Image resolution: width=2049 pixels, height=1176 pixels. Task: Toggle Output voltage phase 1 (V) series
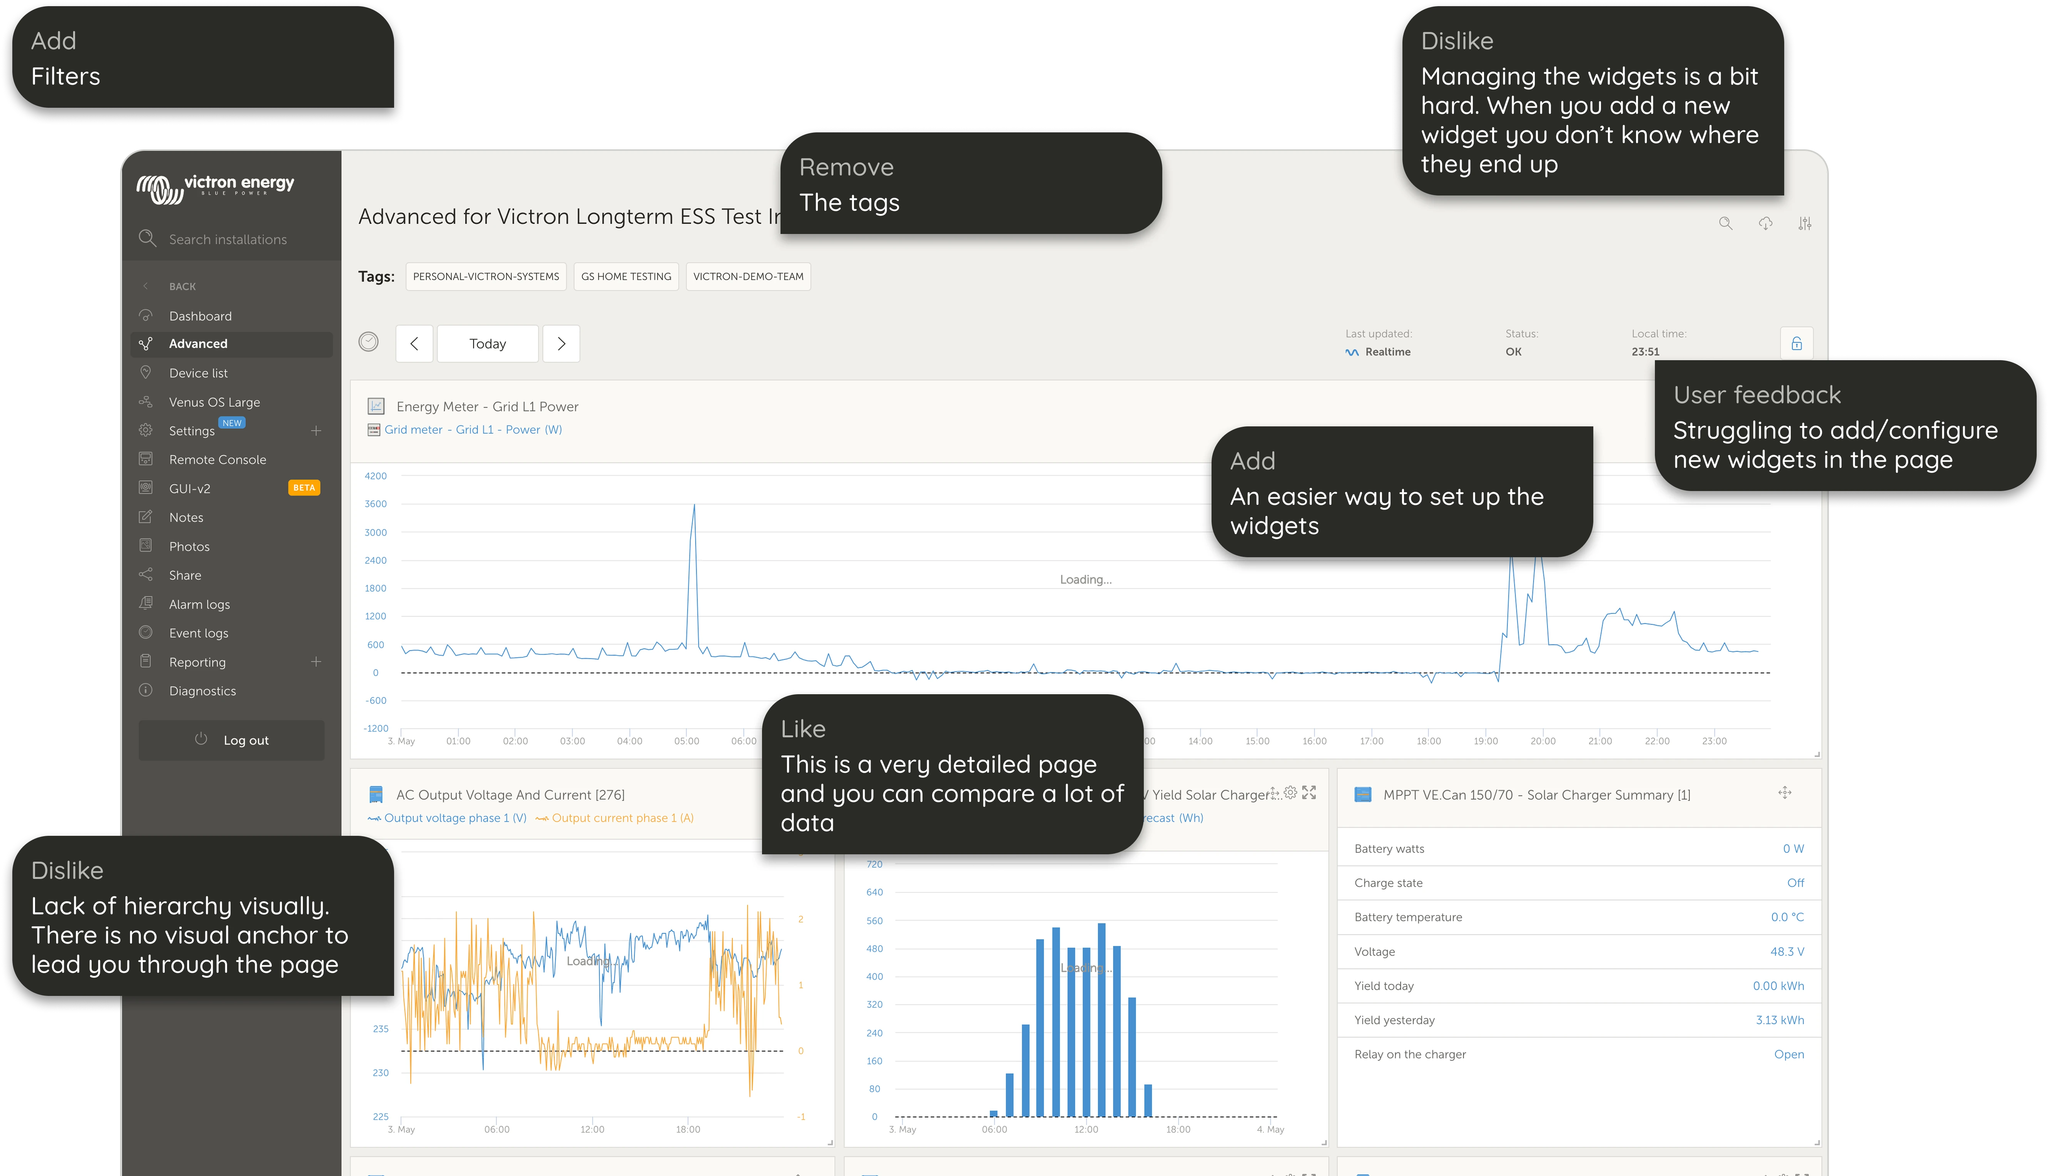pyautogui.click(x=448, y=818)
